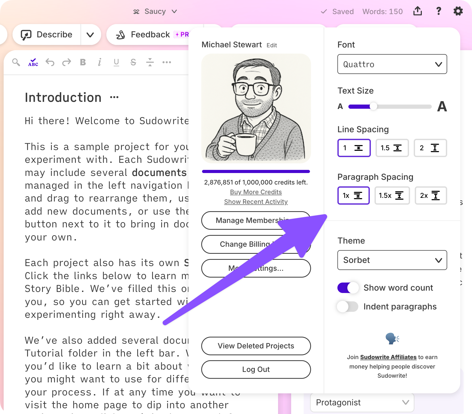Click the Introduction heading
Screen dimensions: 472x414
click(63, 97)
